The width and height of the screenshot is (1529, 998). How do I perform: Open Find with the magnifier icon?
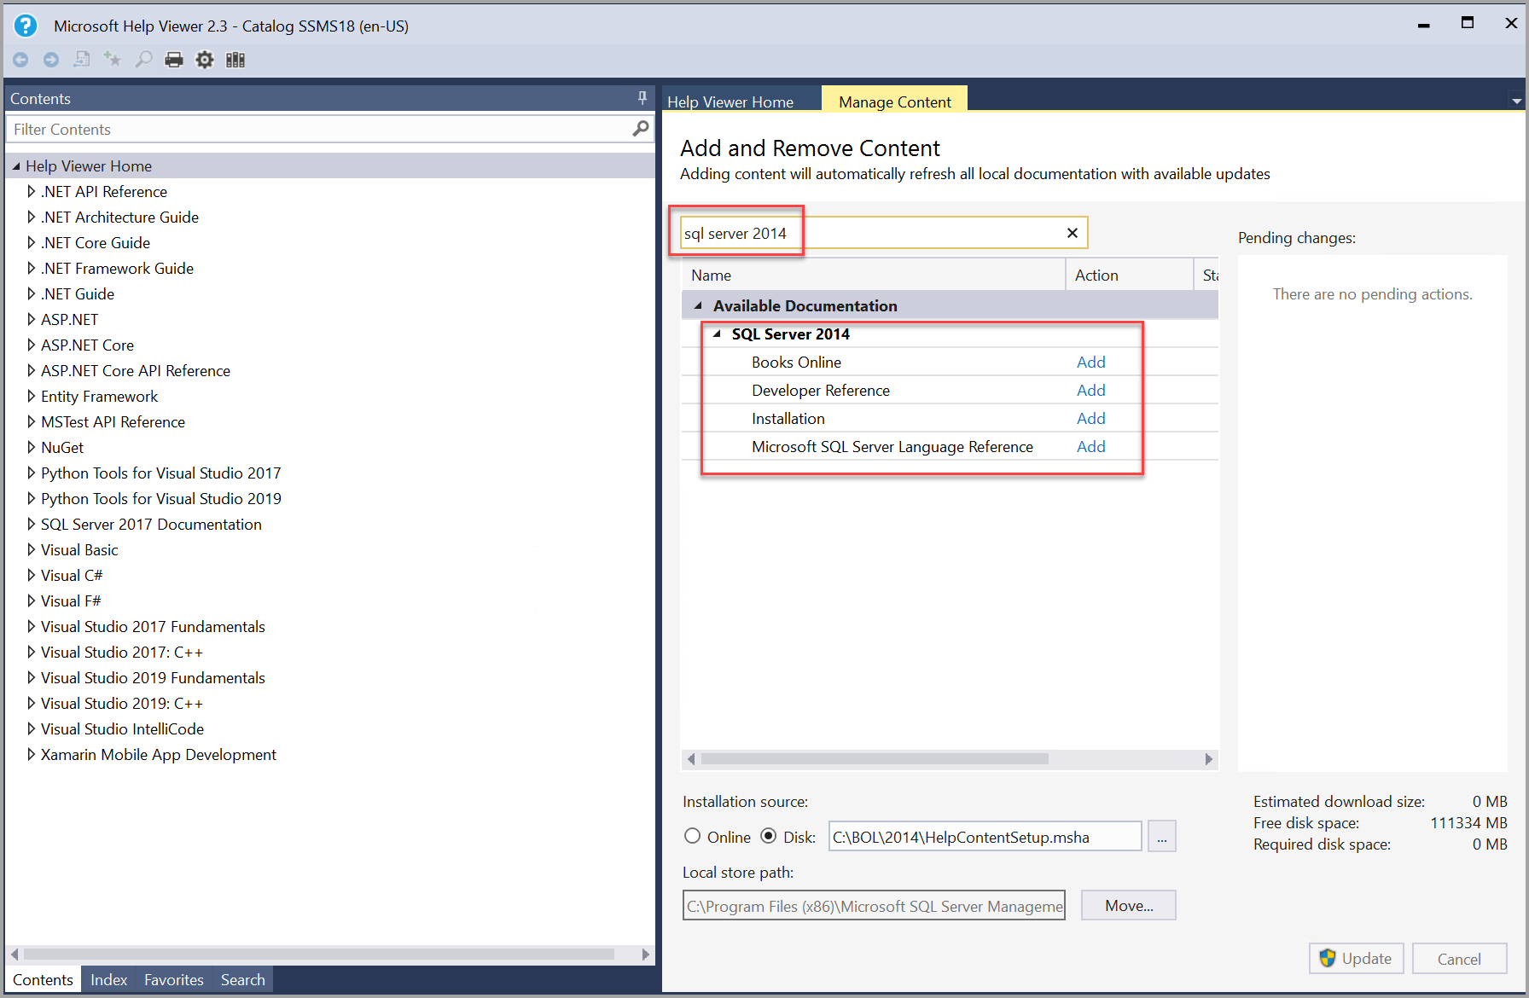coord(142,59)
